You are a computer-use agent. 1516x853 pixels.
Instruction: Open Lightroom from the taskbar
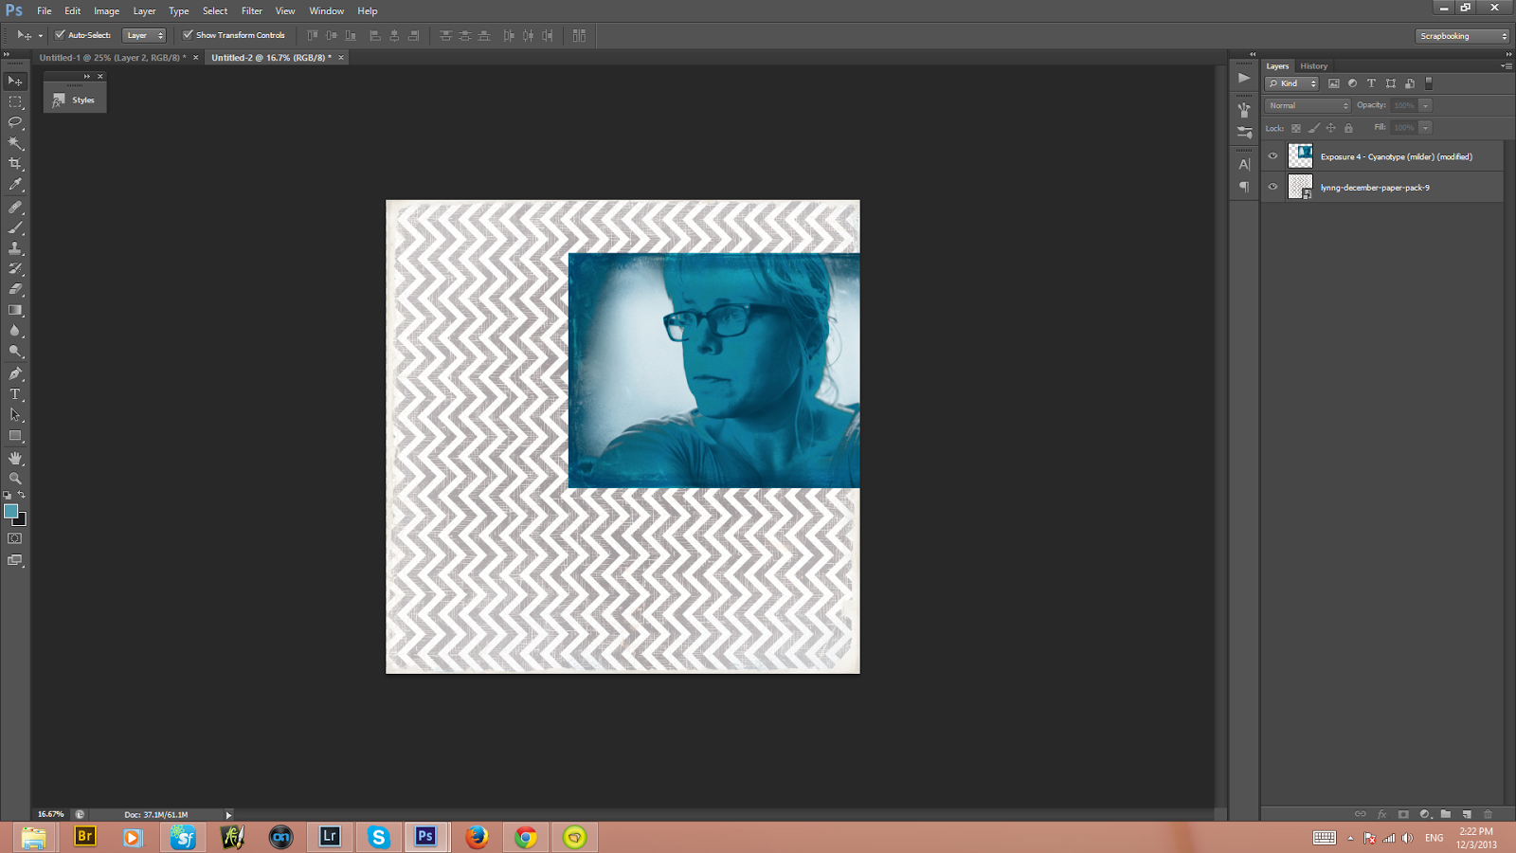click(330, 836)
